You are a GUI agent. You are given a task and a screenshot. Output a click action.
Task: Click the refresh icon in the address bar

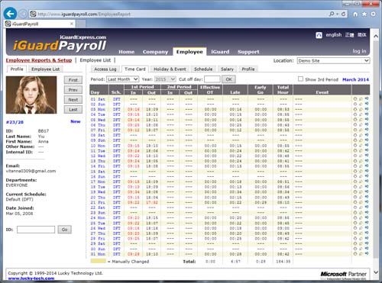343,14
